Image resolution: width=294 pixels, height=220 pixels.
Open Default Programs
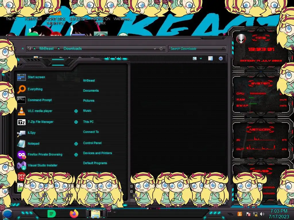pos(95,163)
